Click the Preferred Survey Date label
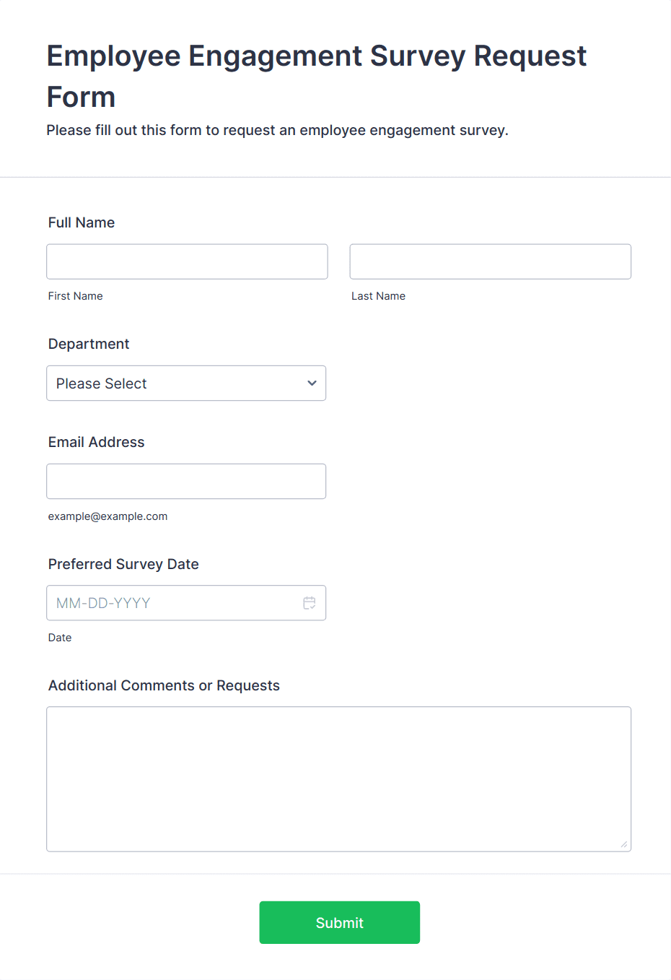The width and height of the screenshot is (671, 980). coord(123,564)
